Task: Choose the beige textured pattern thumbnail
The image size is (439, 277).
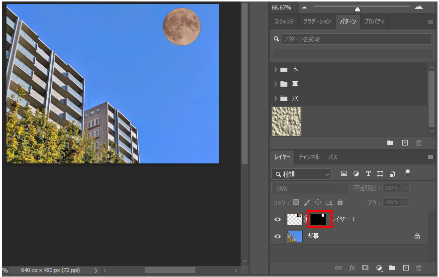Action: point(286,121)
